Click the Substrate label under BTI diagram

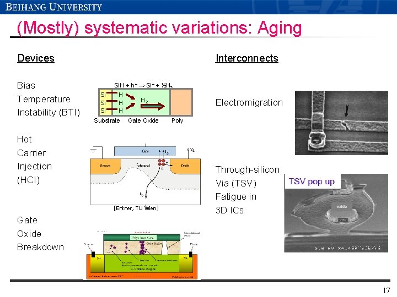pos(107,120)
